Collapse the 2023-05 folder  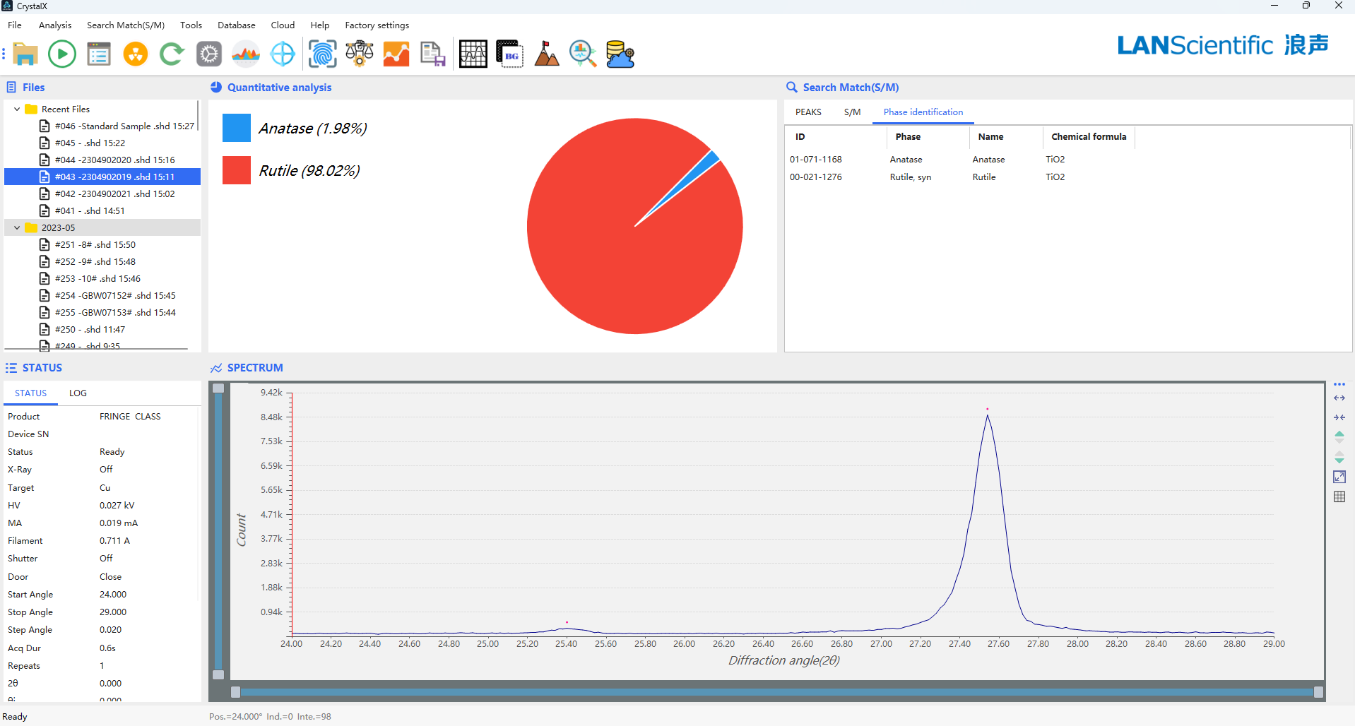pyautogui.click(x=17, y=228)
